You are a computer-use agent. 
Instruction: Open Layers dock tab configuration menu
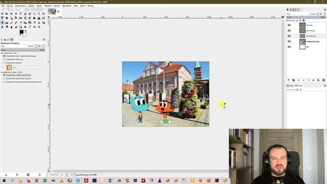click(x=325, y=10)
